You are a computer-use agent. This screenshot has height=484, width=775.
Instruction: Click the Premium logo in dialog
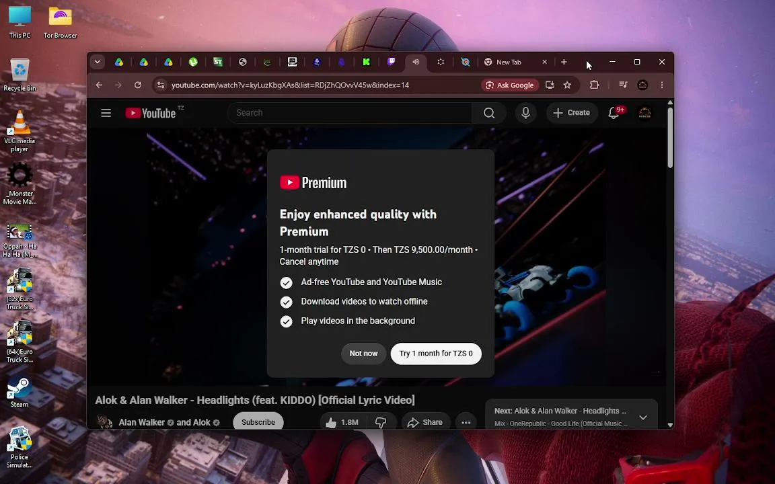pyautogui.click(x=313, y=183)
